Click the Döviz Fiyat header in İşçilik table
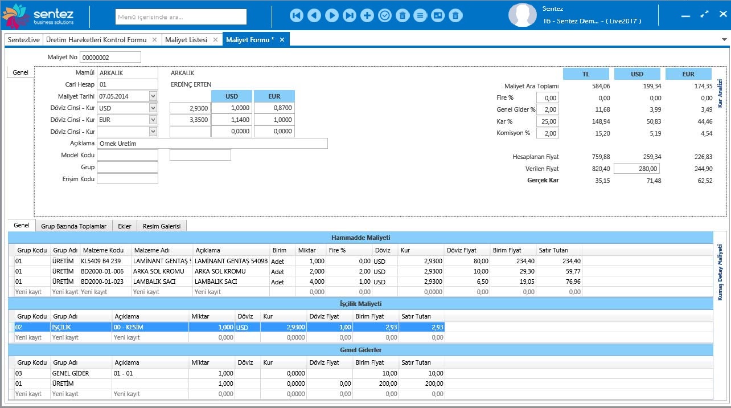 point(329,316)
